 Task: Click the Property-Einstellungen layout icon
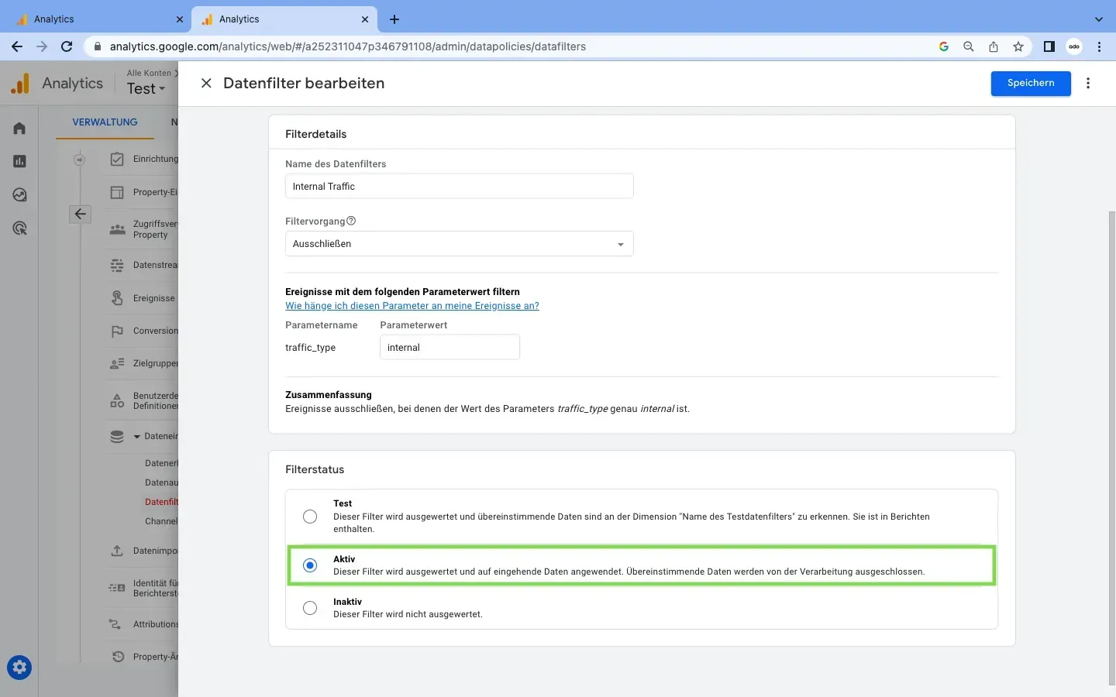click(117, 192)
